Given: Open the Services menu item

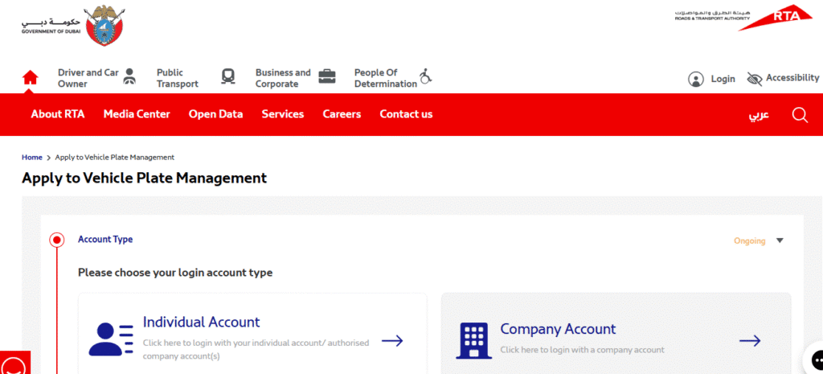Looking at the screenshot, I should pyautogui.click(x=282, y=114).
